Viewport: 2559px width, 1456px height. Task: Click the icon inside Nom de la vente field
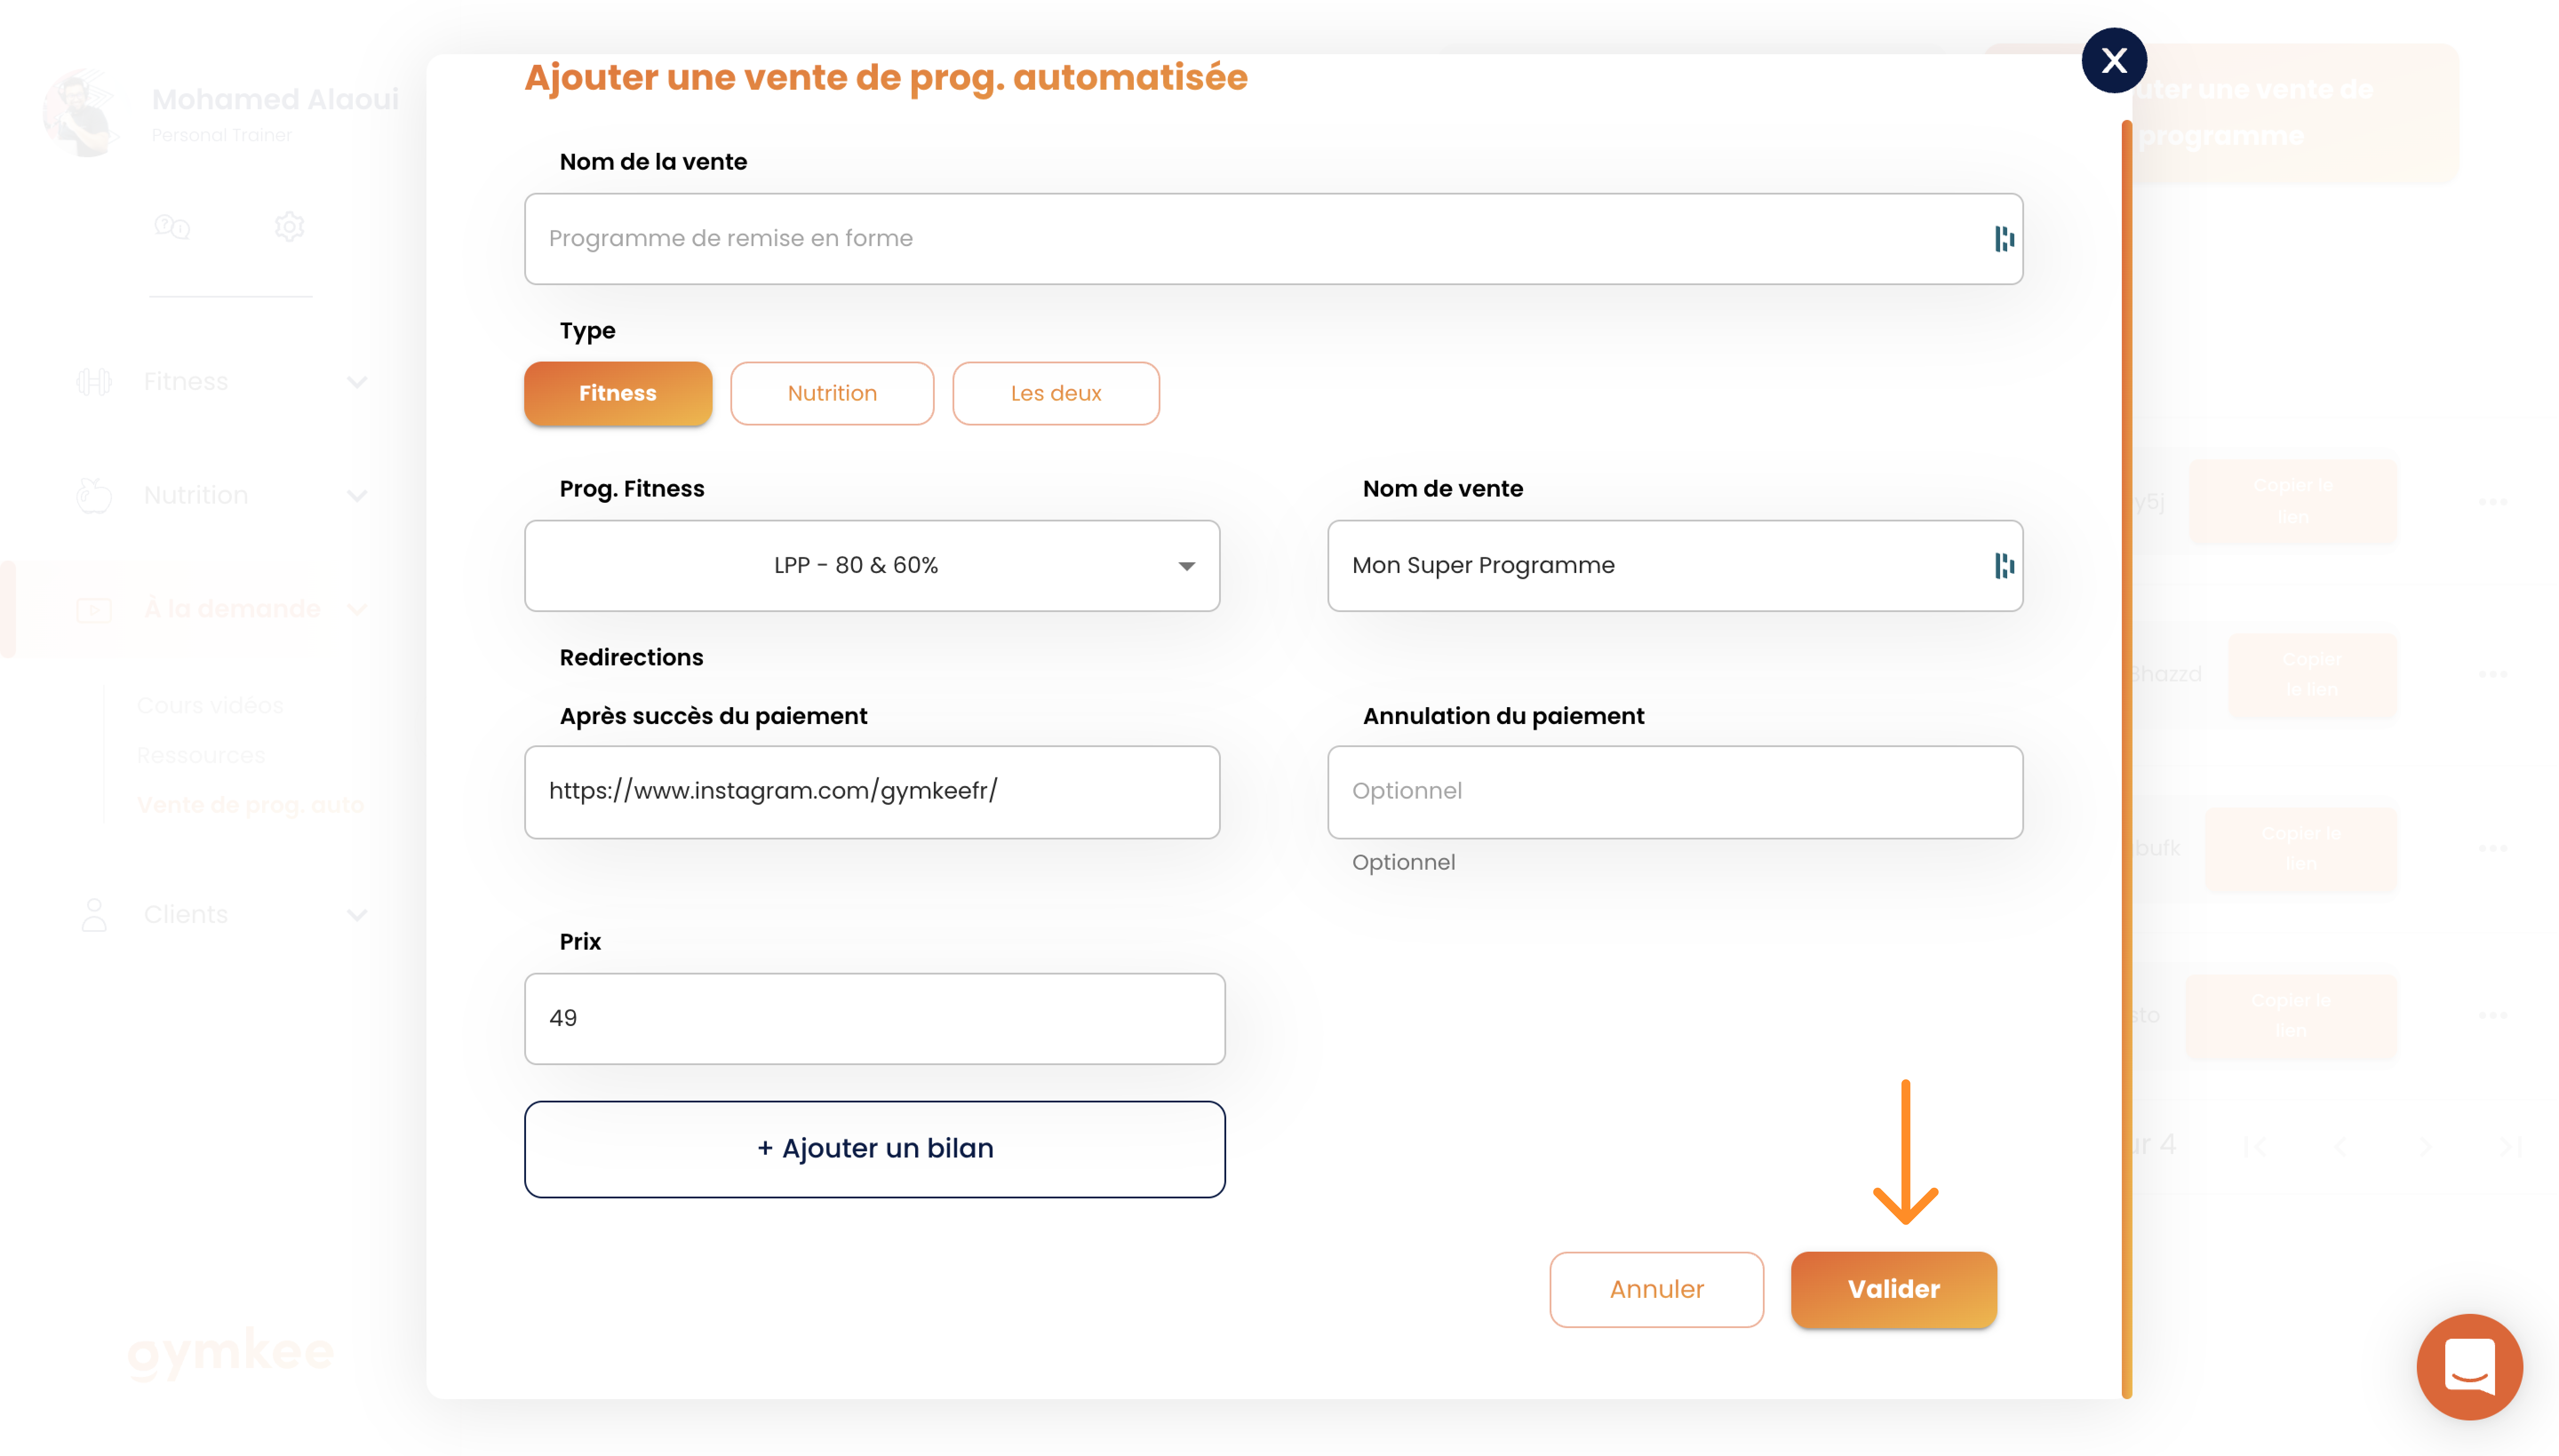(2004, 239)
